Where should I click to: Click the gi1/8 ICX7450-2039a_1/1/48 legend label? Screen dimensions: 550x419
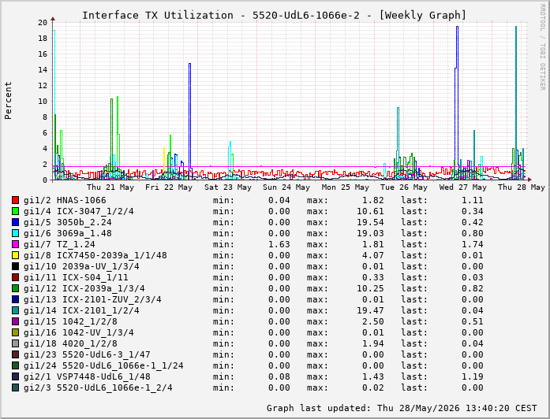click(95, 255)
